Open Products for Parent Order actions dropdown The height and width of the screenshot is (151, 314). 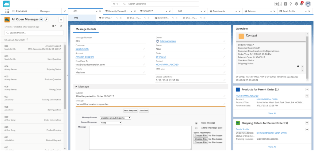307,89
